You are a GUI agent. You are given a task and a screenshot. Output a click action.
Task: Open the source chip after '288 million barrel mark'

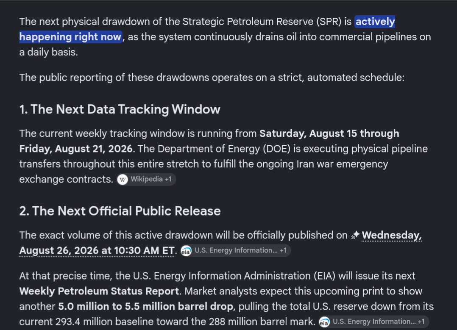[x=373, y=322]
